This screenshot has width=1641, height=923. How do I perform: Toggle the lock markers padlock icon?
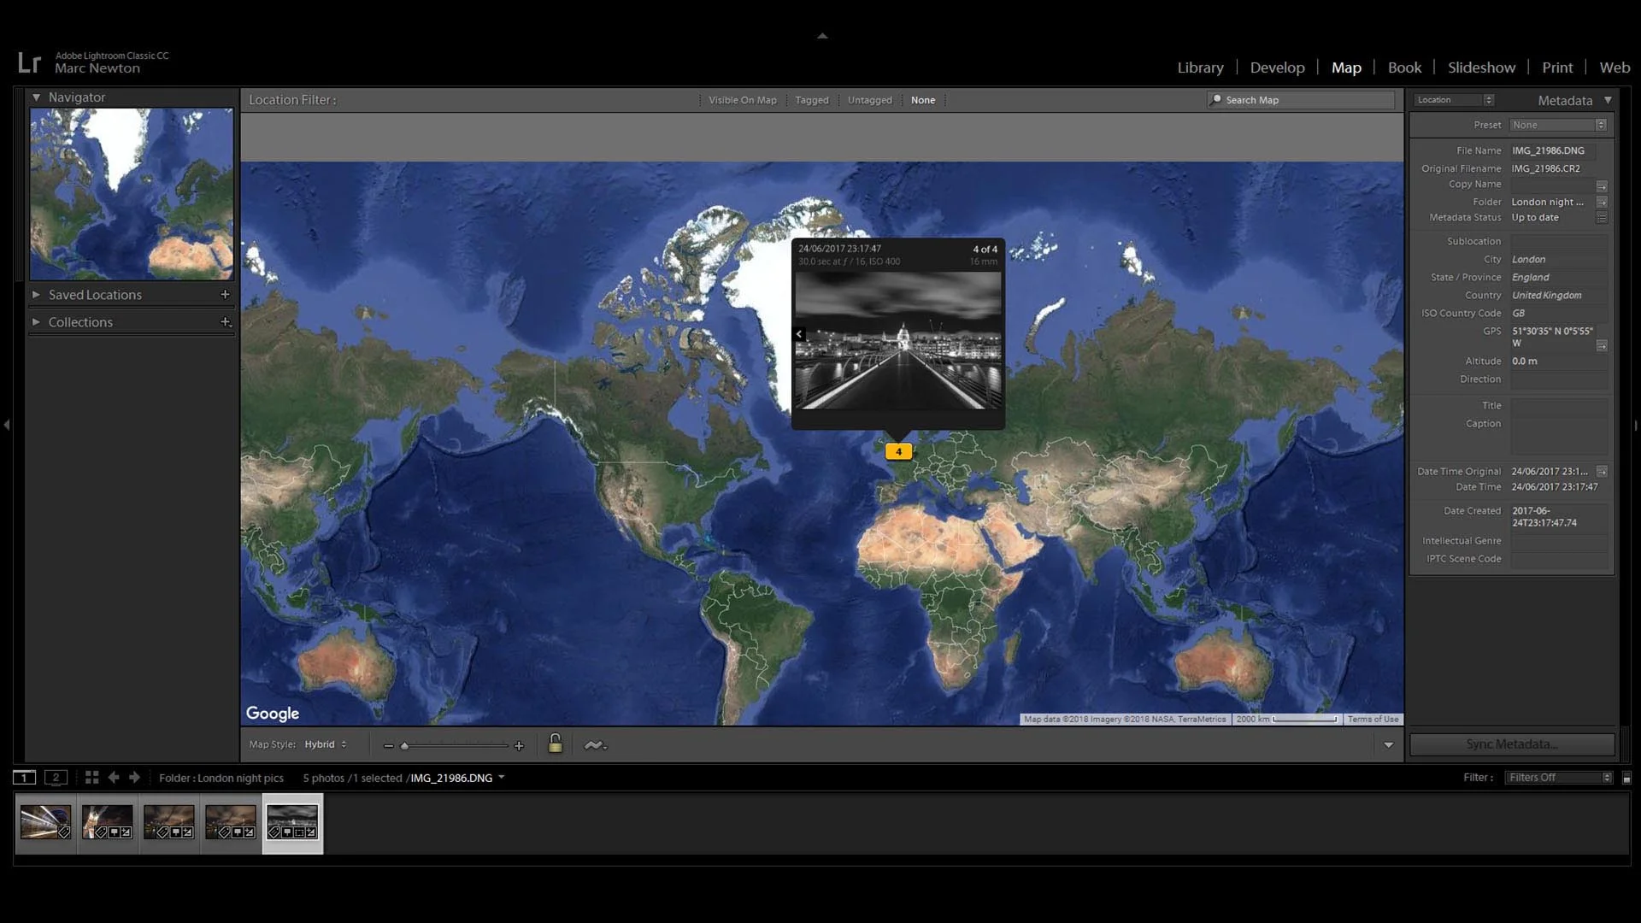(x=555, y=744)
